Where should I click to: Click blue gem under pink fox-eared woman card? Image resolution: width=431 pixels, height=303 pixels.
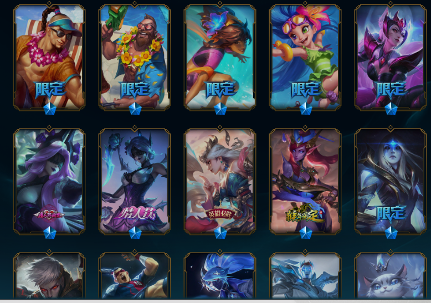click(x=391, y=109)
